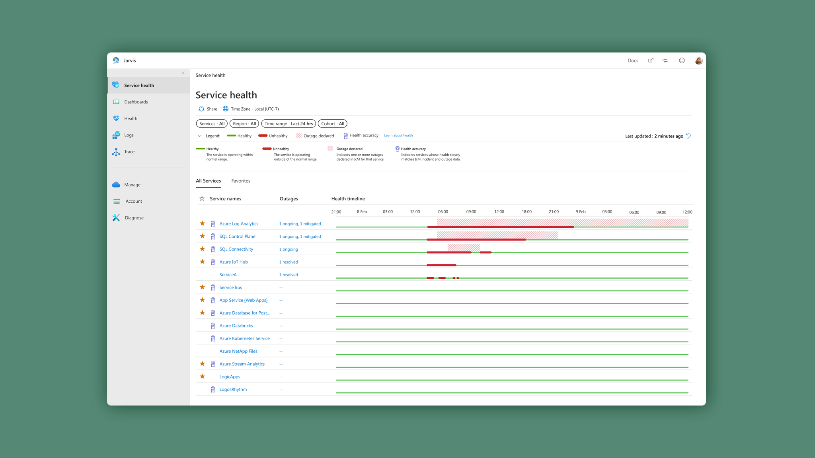Image resolution: width=815 pixels, height=458 pixels.
Task: Collapse the Legend chevron
Action: click(x=199, y=136)
